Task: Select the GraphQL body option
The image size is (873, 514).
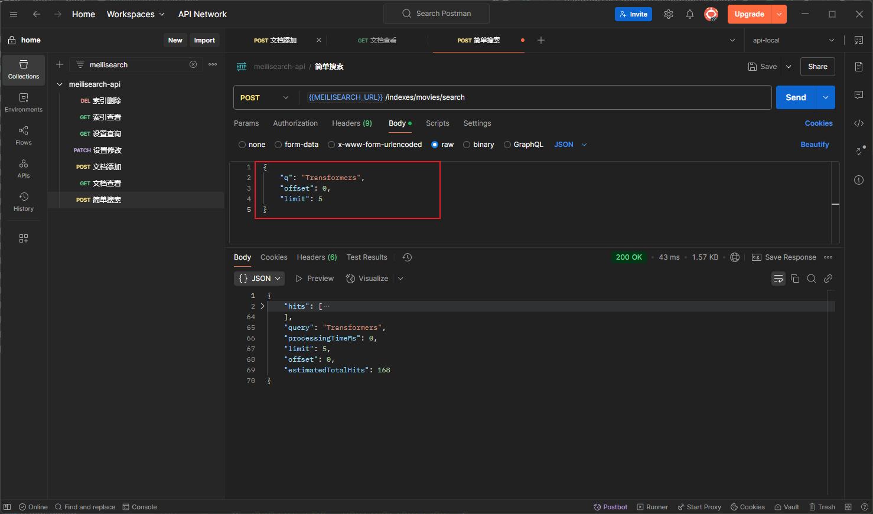Action: pos(507,144)
